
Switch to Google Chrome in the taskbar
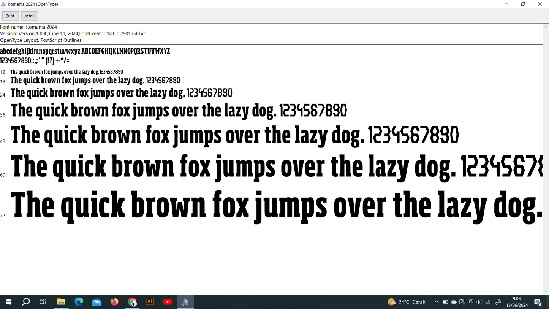tap(132, 302)
